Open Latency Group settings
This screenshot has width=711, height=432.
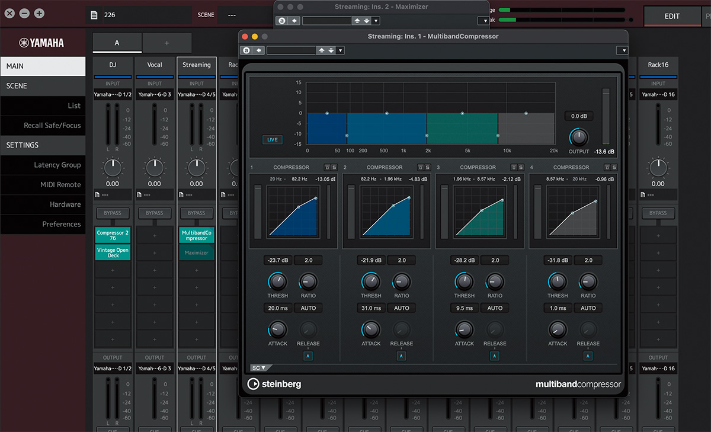click(43, 165)
